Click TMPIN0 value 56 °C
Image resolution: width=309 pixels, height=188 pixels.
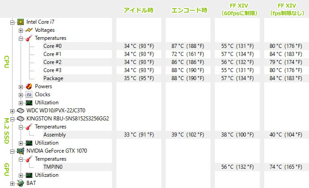click(237, 167)
